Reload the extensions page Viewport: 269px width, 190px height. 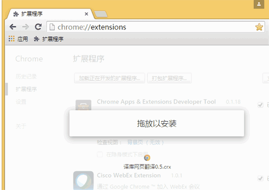click(x=38, y=27)
